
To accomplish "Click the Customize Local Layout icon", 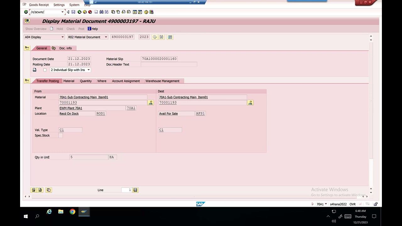I will 151,12.
